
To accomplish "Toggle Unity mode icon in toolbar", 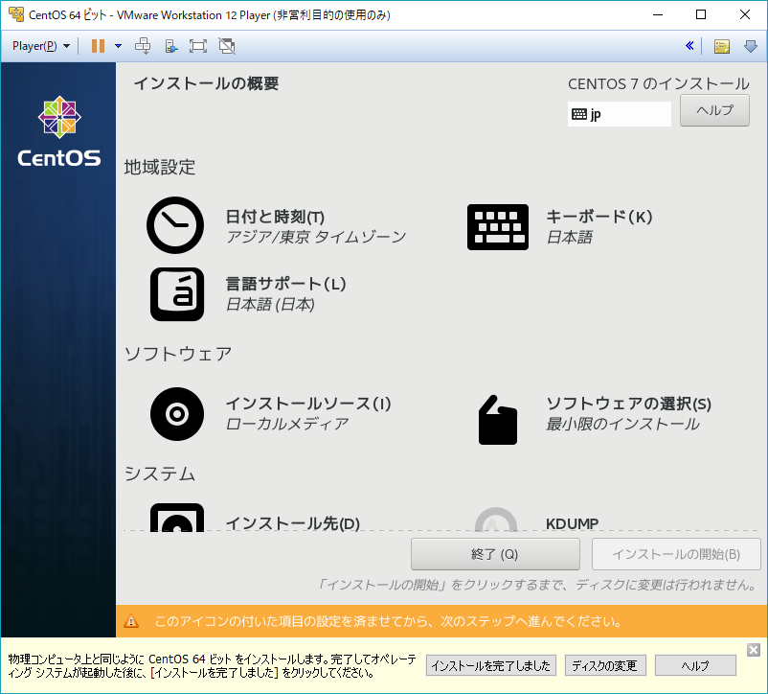I will (x=227, y=46).
